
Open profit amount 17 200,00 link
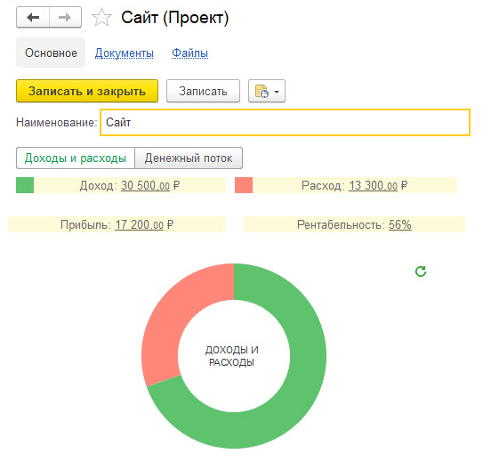(x=139, y=224)
